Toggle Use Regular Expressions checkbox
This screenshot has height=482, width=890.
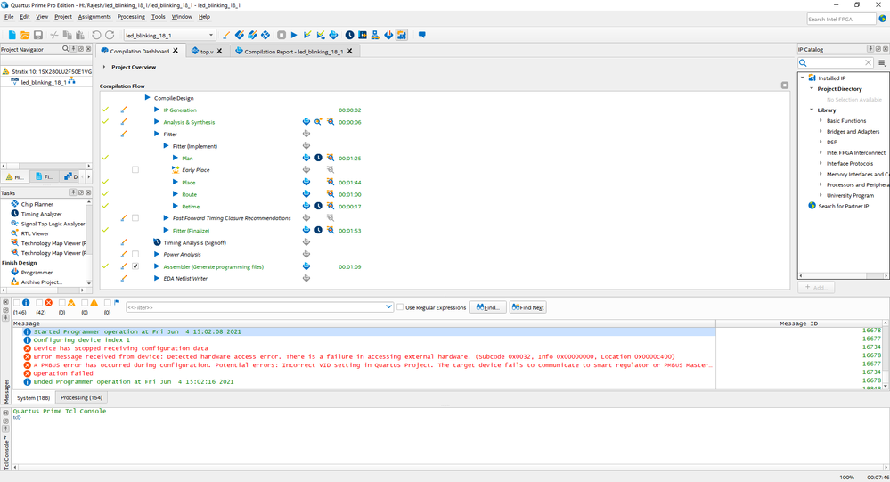tap(400, 307)
